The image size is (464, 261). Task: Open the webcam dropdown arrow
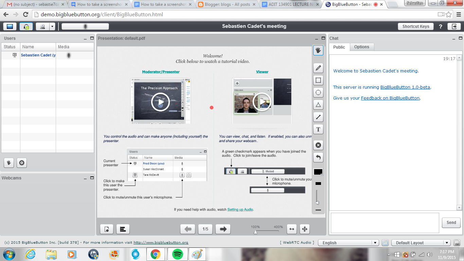tap(52, 27)
